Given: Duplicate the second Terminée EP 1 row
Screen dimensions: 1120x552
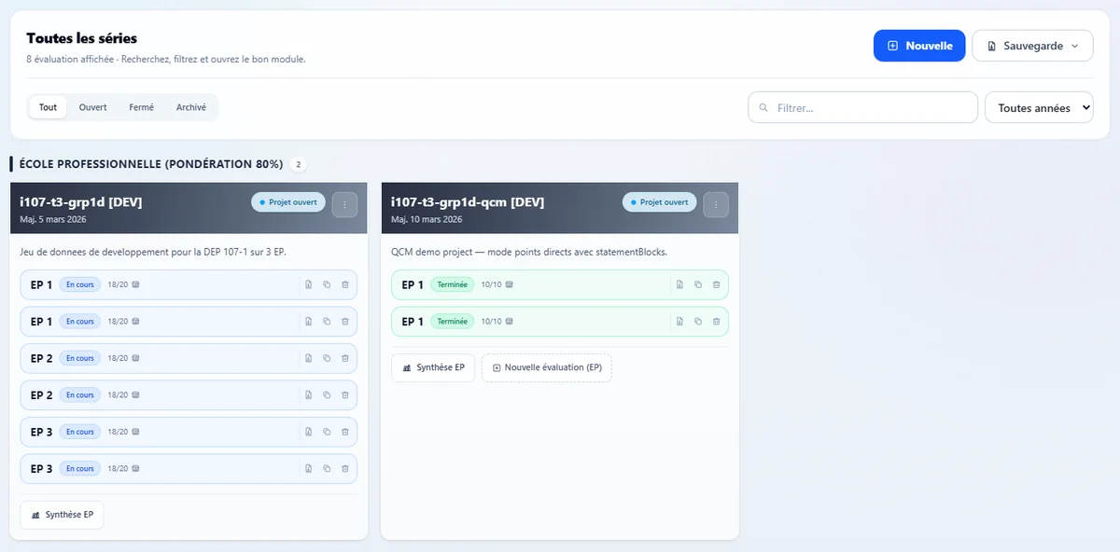Looking at the screenshot, I should click(x=698, y=322).
